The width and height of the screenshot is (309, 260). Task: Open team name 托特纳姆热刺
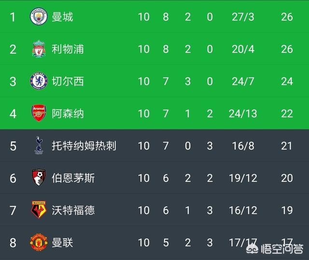(x=84, y=146)
